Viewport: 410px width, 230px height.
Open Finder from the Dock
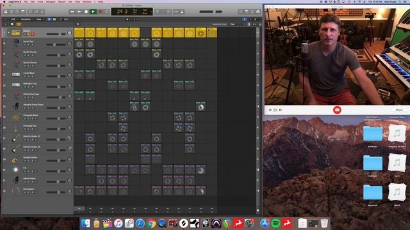coord(85,223)
